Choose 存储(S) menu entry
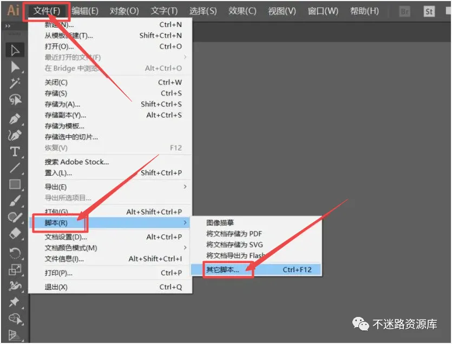Image resolution: width=452 pixels, height=344 pixels. click(x=110, y=94)
